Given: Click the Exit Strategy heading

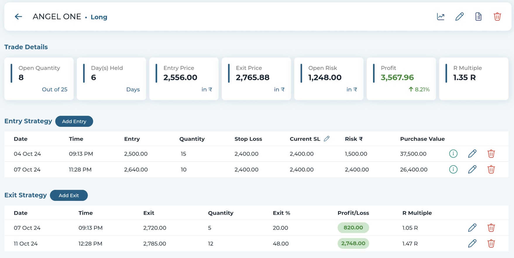Looking at the screenshot, I should coord(25,195).
